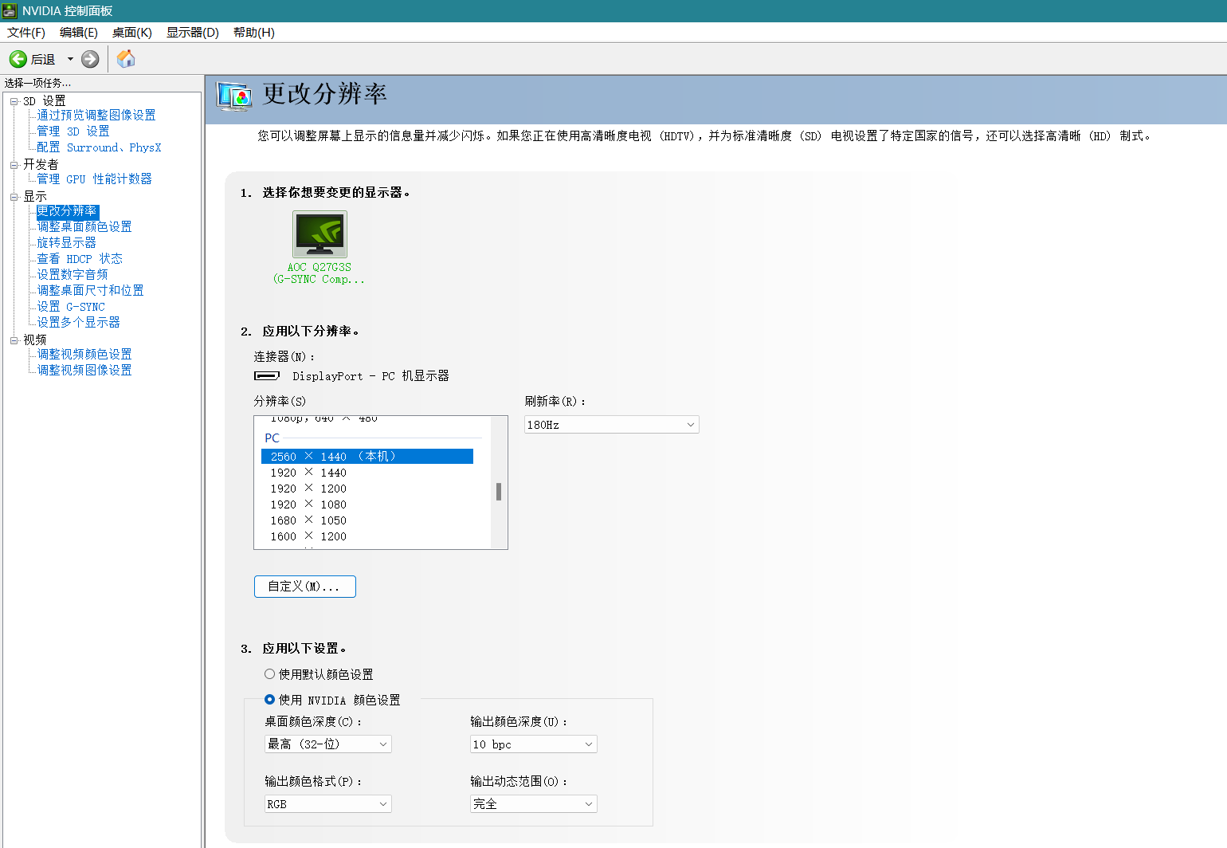The width and height of the screenshot is (1227, 848).
Task: Select 更改分辨率 in task tree
Action: [67, 211]
